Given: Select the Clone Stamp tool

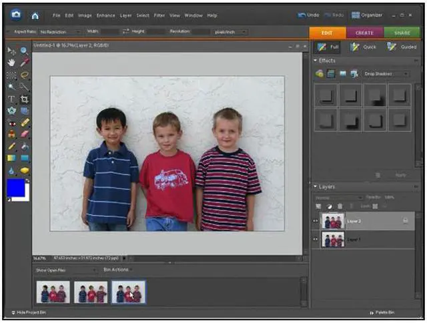Looking at the screenshot, I should click(x=11, y=134).
